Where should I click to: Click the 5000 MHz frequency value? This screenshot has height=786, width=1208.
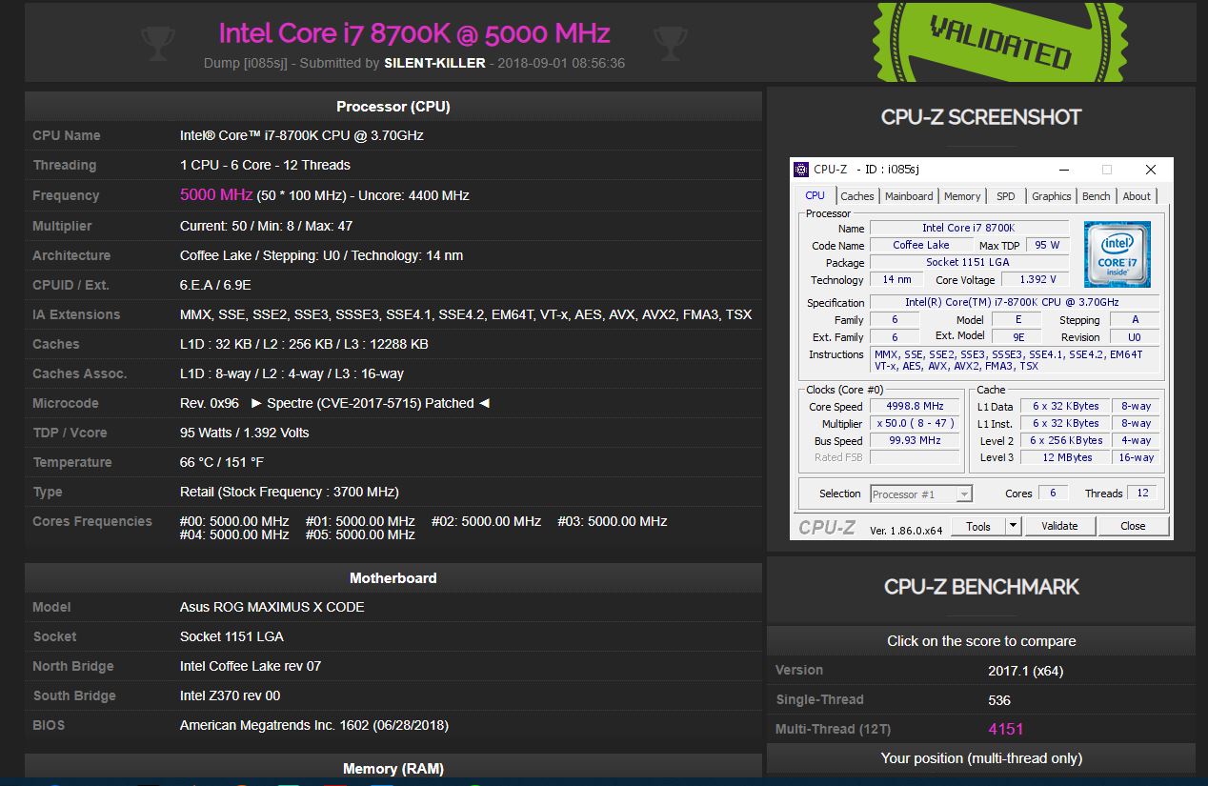216,194
